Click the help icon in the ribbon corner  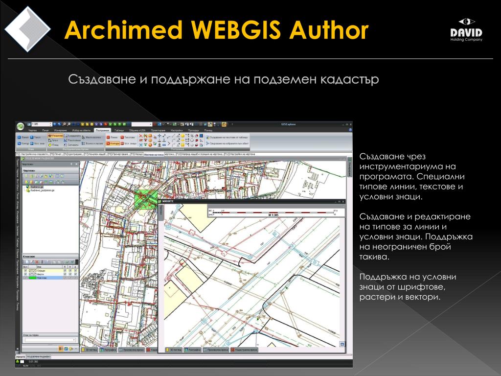click(350, 130)
